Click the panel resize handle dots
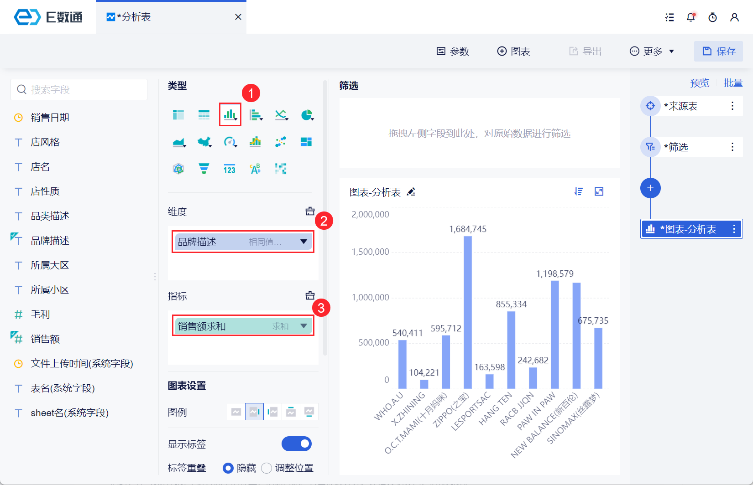This screenshot has width=753, height=485. click(155, 277)
